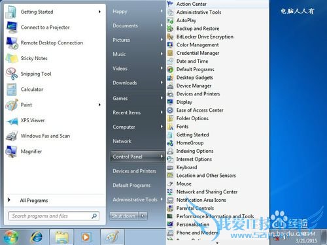Screen dimensions: 327x245
Task: Open Location and Other Sensors
Action: click(x=206, y=176)
